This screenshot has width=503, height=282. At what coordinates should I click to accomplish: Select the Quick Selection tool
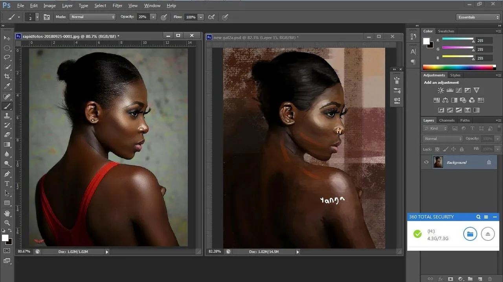tap(7, 67)
